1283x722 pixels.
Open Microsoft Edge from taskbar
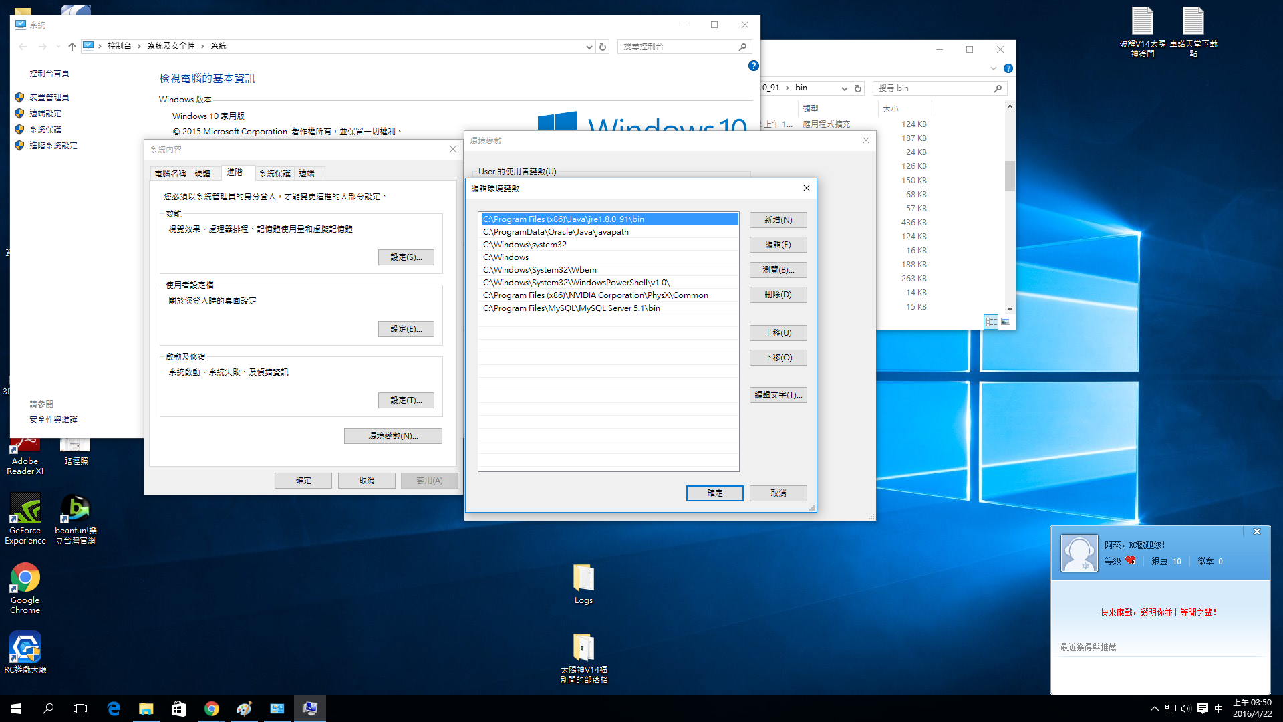pyautogui.click(x=114, y=709)
